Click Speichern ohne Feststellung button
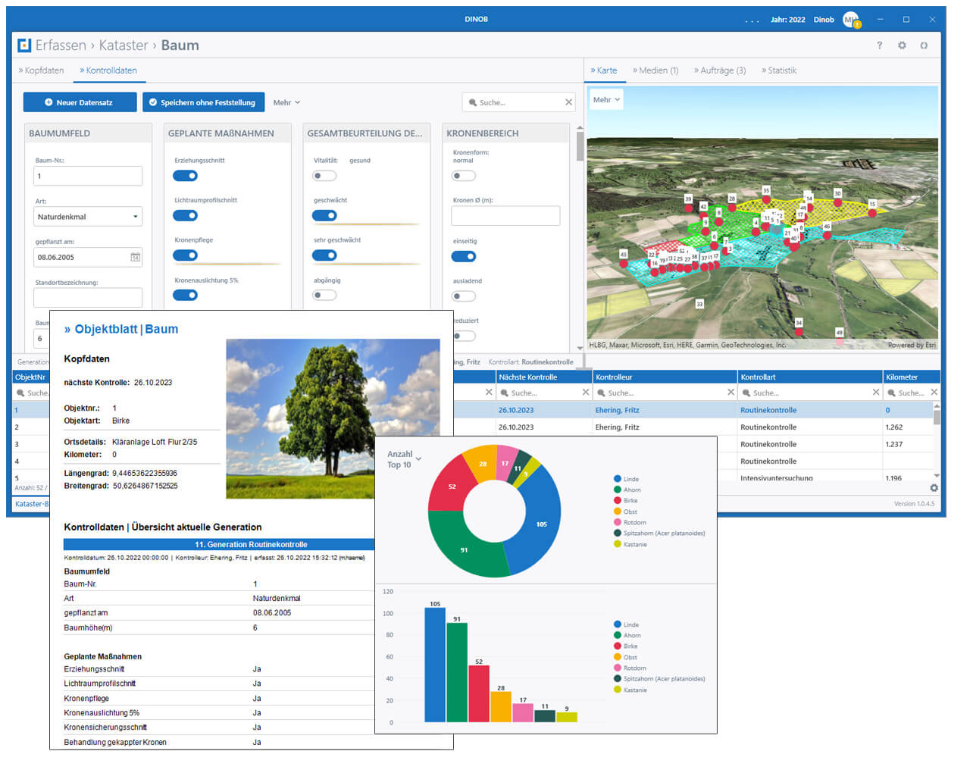This screenshot has height=776, width=970. tap(202, 102)
